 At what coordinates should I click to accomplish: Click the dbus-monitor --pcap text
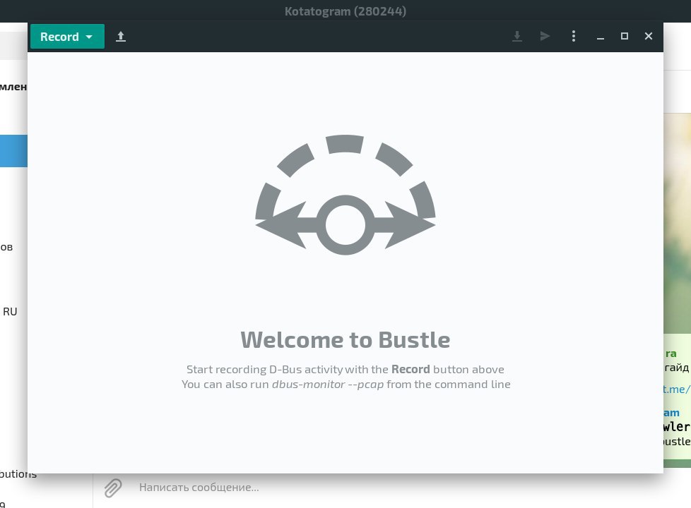point(327,385)
